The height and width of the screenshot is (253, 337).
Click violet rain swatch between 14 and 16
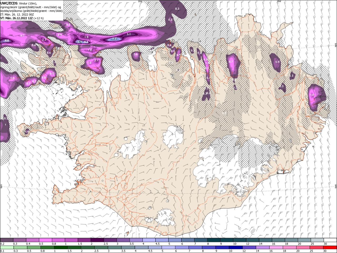(262, 247)
